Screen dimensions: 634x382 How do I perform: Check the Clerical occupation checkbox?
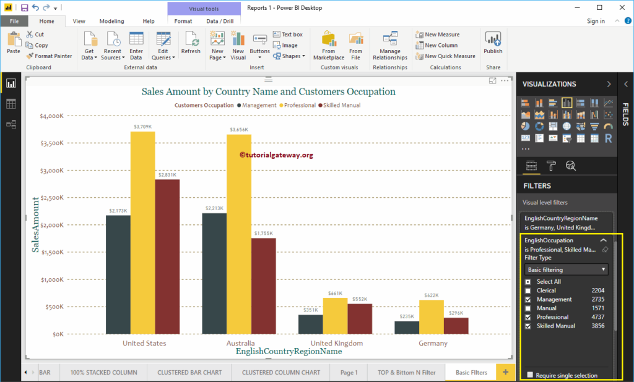(x=528, y=291)
